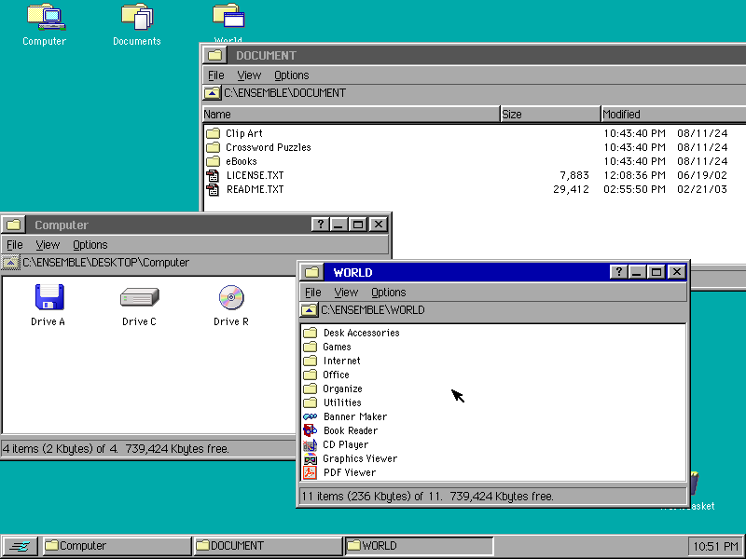Open the Start menu button on taskbar

(x=20, y=546)
